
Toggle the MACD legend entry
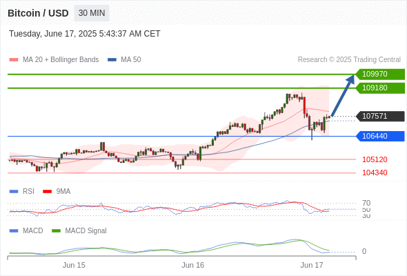tap(26, 230)
